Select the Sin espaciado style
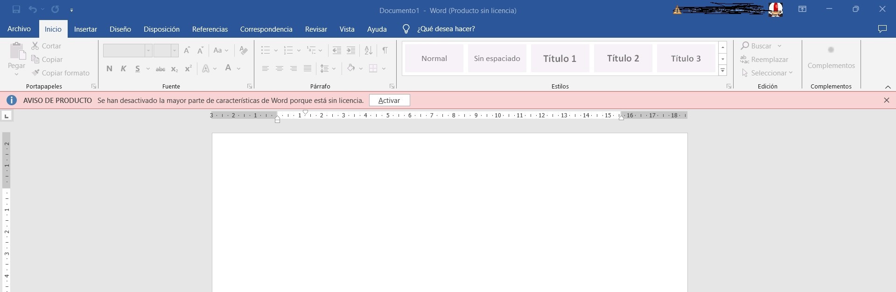Viewport: 896px width, 292px height. [497, 58]
